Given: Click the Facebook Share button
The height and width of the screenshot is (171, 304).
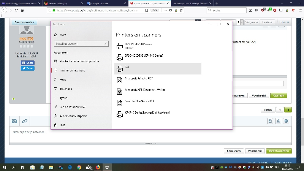Looking at the screenshot, I should coord(28,63).
